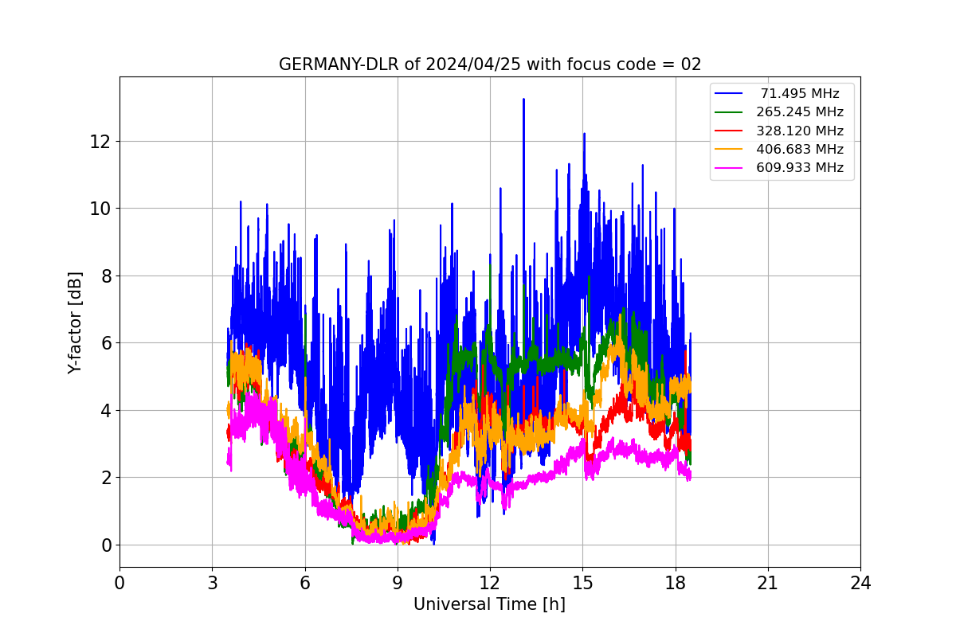This screenshot has height=637, width=956.
Task: Click the x-axis tick label '0'
Action: 119,584
